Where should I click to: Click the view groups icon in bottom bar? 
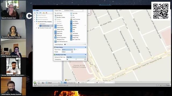[62, 83]
